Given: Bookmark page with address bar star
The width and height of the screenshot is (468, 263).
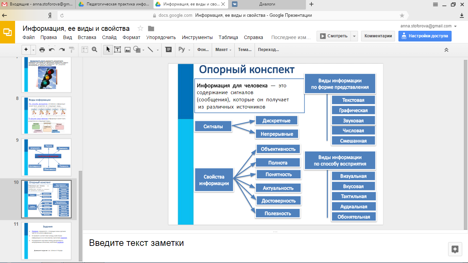Looking at the screenshot, I should tap(402, 15).
